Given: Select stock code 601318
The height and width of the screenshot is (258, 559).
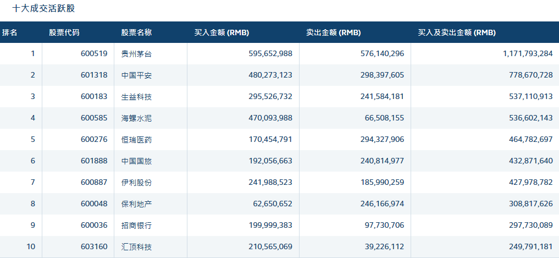Looking at the screenshot, I should pyautogui.click(x=94, y=75).
